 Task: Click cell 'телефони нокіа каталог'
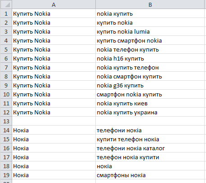(x=150, y=148)
